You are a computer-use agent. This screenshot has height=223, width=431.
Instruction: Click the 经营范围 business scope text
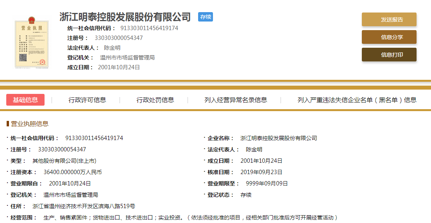pyautogui.click(x=190, y=218)
